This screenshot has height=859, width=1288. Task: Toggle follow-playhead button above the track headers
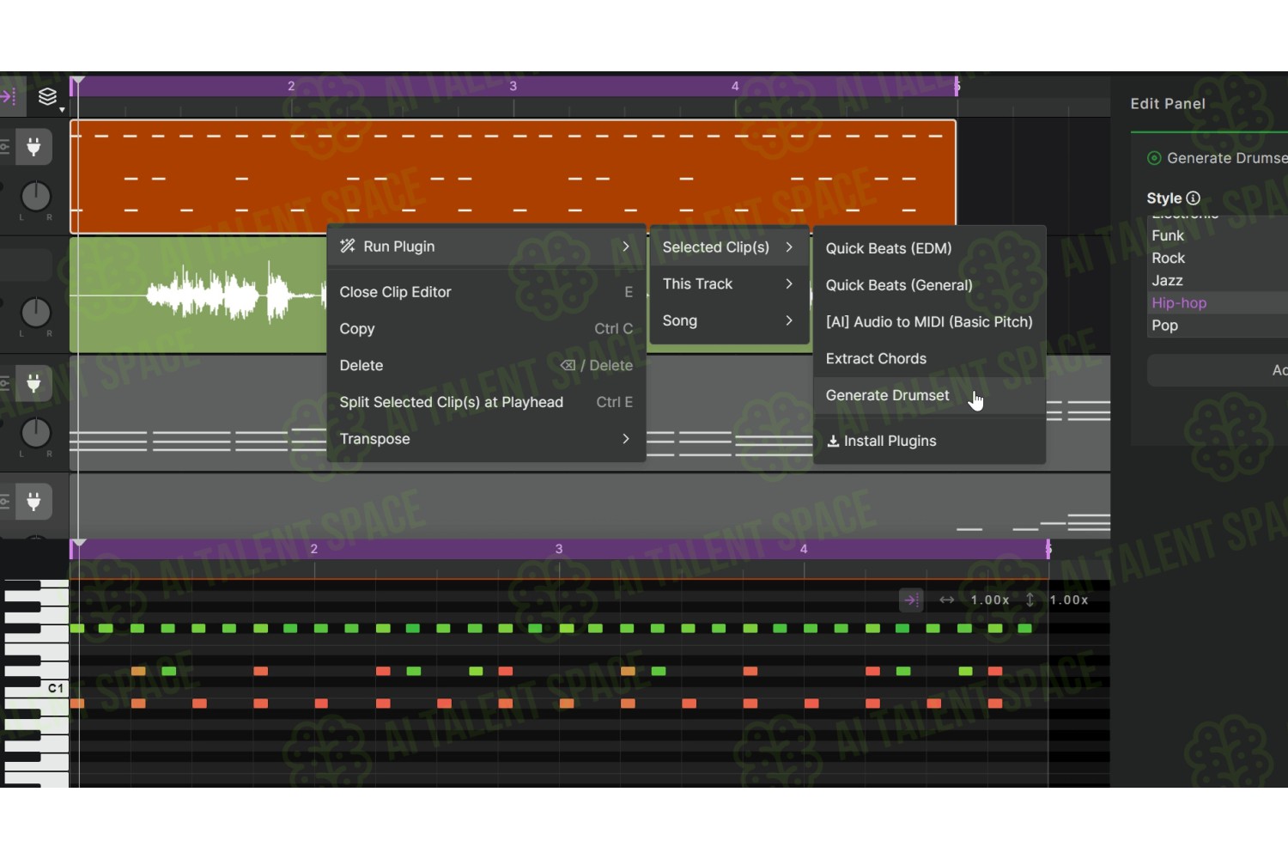pyautogui.click(x=9, y=96)
